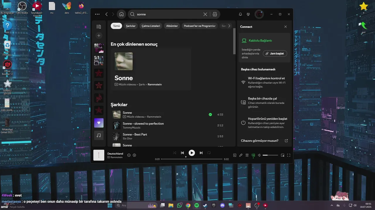Create a new playlist with plus

(99, 36)
